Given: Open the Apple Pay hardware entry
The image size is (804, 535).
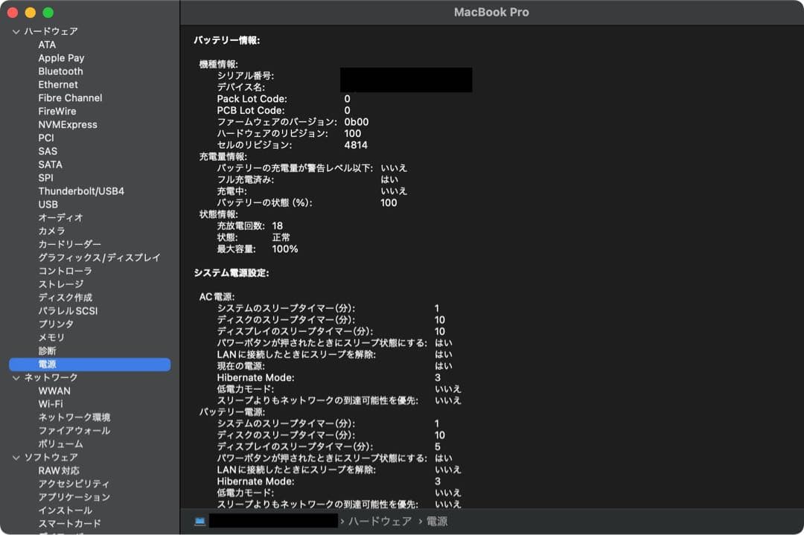Looking at the screenshot, I should pyautogui.click(x=61, y=57).
